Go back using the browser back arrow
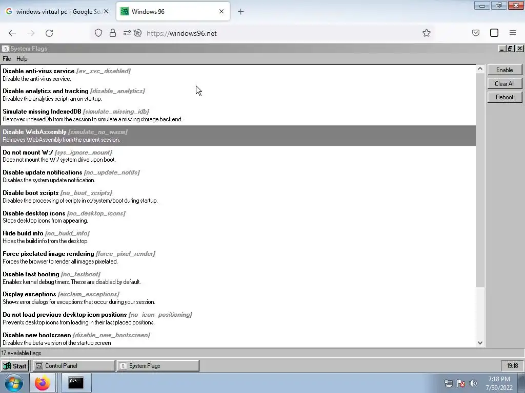This screenshot has width=525, height=393. pos(12,33)
